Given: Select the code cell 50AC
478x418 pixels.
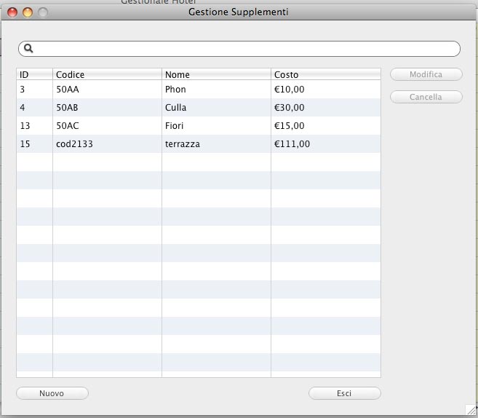Looking at the screenshot, I should (x=107, y=126).
